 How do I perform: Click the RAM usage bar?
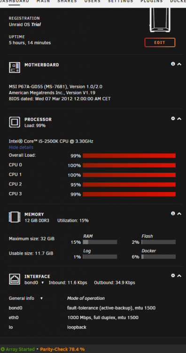click(x=100, y=242)
